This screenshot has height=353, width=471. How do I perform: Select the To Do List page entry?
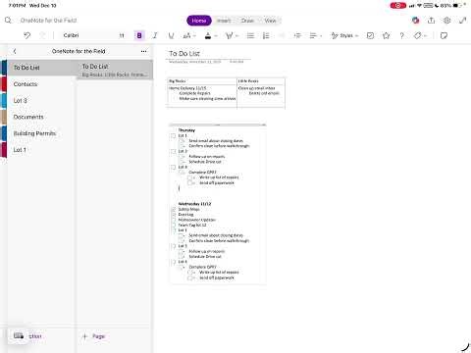click(115, 70)
